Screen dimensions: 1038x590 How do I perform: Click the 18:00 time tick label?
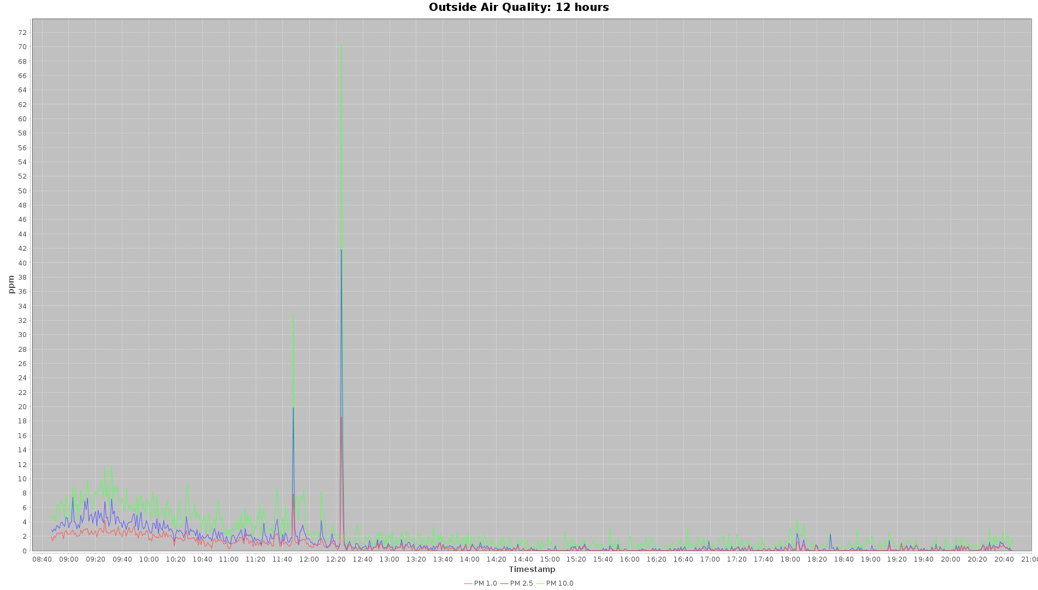[790, 559]
